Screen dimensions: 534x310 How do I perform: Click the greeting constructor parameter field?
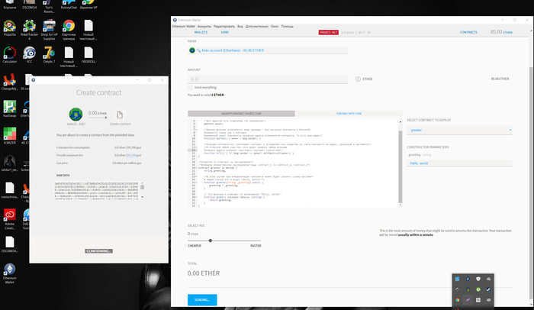(459, 163)
